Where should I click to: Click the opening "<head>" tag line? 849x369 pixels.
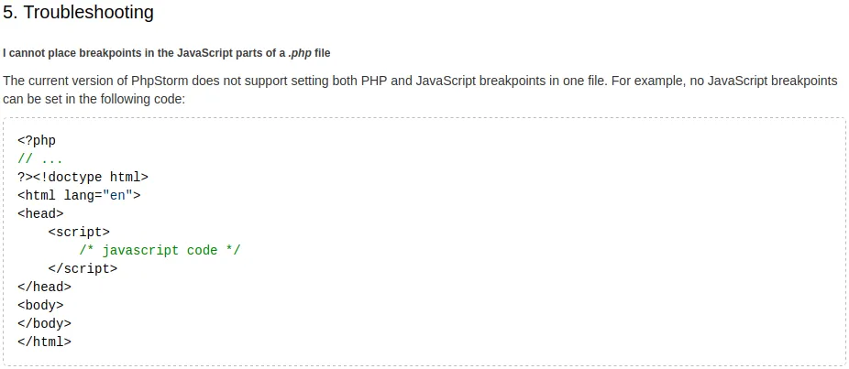(40, 214)
